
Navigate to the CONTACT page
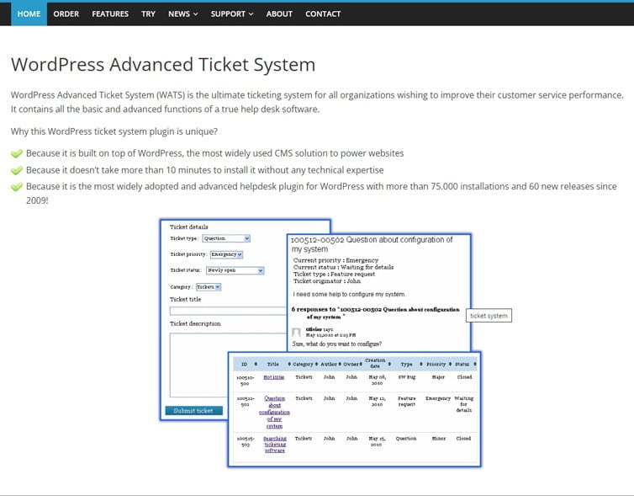323,13
